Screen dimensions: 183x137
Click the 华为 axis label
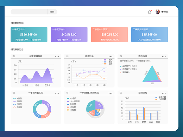pos(130,122)
